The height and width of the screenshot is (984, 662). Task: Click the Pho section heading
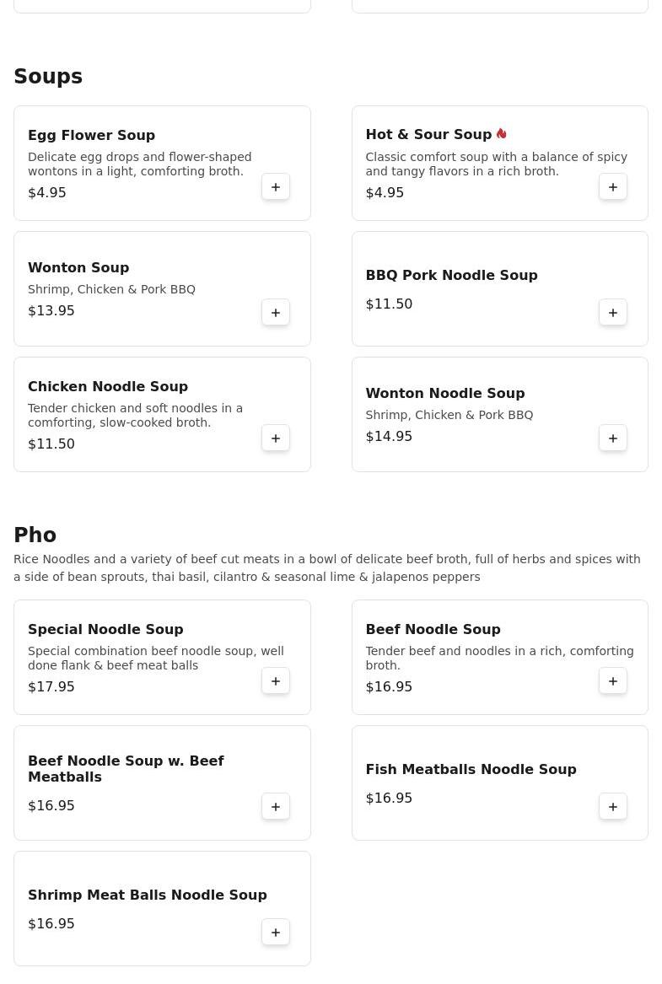35,535
